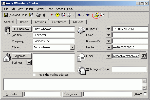Click the person portrait icon
Image resolution: width=150 pixels, height=100 pixels.
[7, 30]
